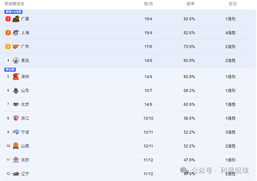Viewport: 257px width, 181px height.
Task: Click the 近况 column header
Action: tap(232, 4)
